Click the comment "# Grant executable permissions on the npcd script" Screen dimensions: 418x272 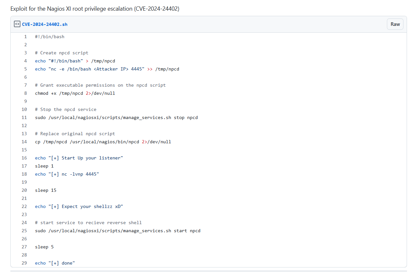[x=100, y=85]
